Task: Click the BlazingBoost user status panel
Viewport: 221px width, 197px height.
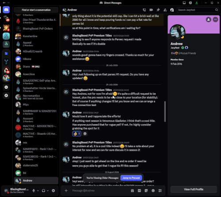Action: [16, 190]
